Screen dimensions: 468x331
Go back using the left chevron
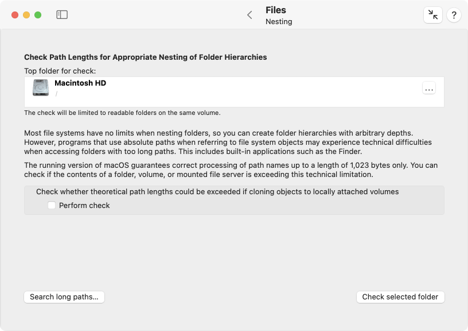pyautogui.click(x=250, y=15)
